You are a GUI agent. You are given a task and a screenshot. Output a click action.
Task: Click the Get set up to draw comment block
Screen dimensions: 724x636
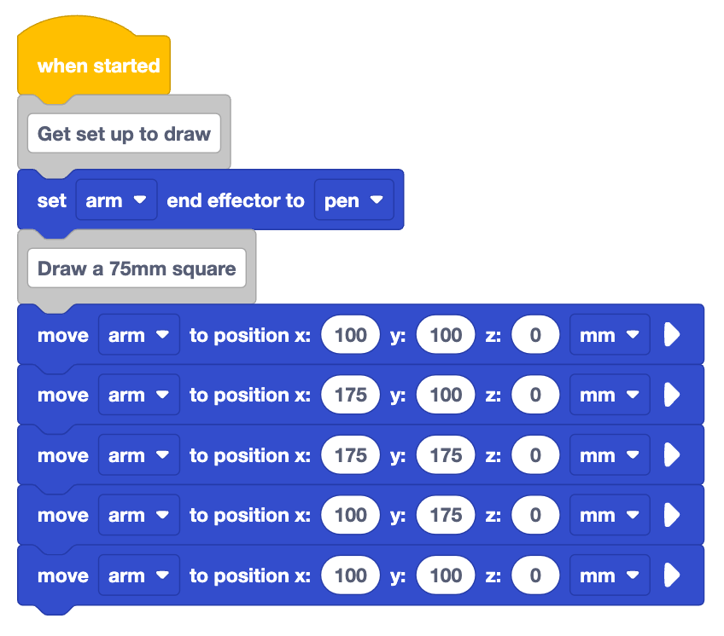(x=123, y=132)
